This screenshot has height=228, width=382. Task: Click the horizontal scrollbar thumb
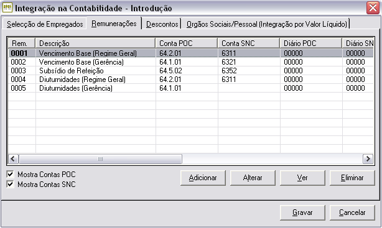point(100,159)
